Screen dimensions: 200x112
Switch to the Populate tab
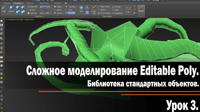coord(57,3)
